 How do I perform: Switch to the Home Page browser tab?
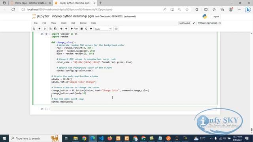31,3
